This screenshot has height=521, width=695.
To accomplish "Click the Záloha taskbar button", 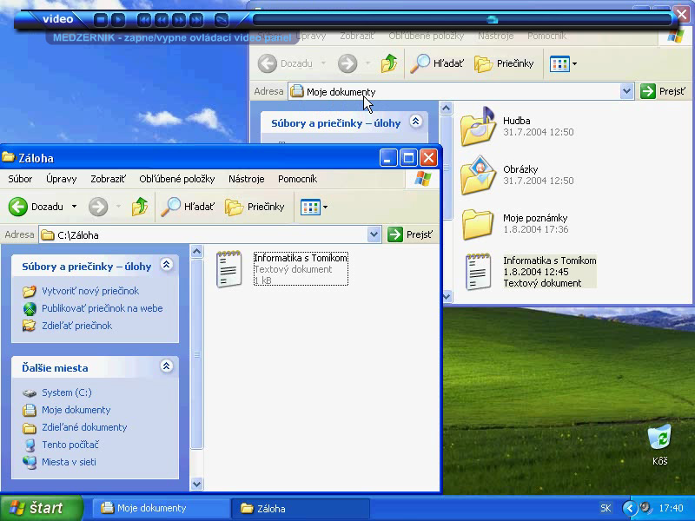I will [301, 509].
